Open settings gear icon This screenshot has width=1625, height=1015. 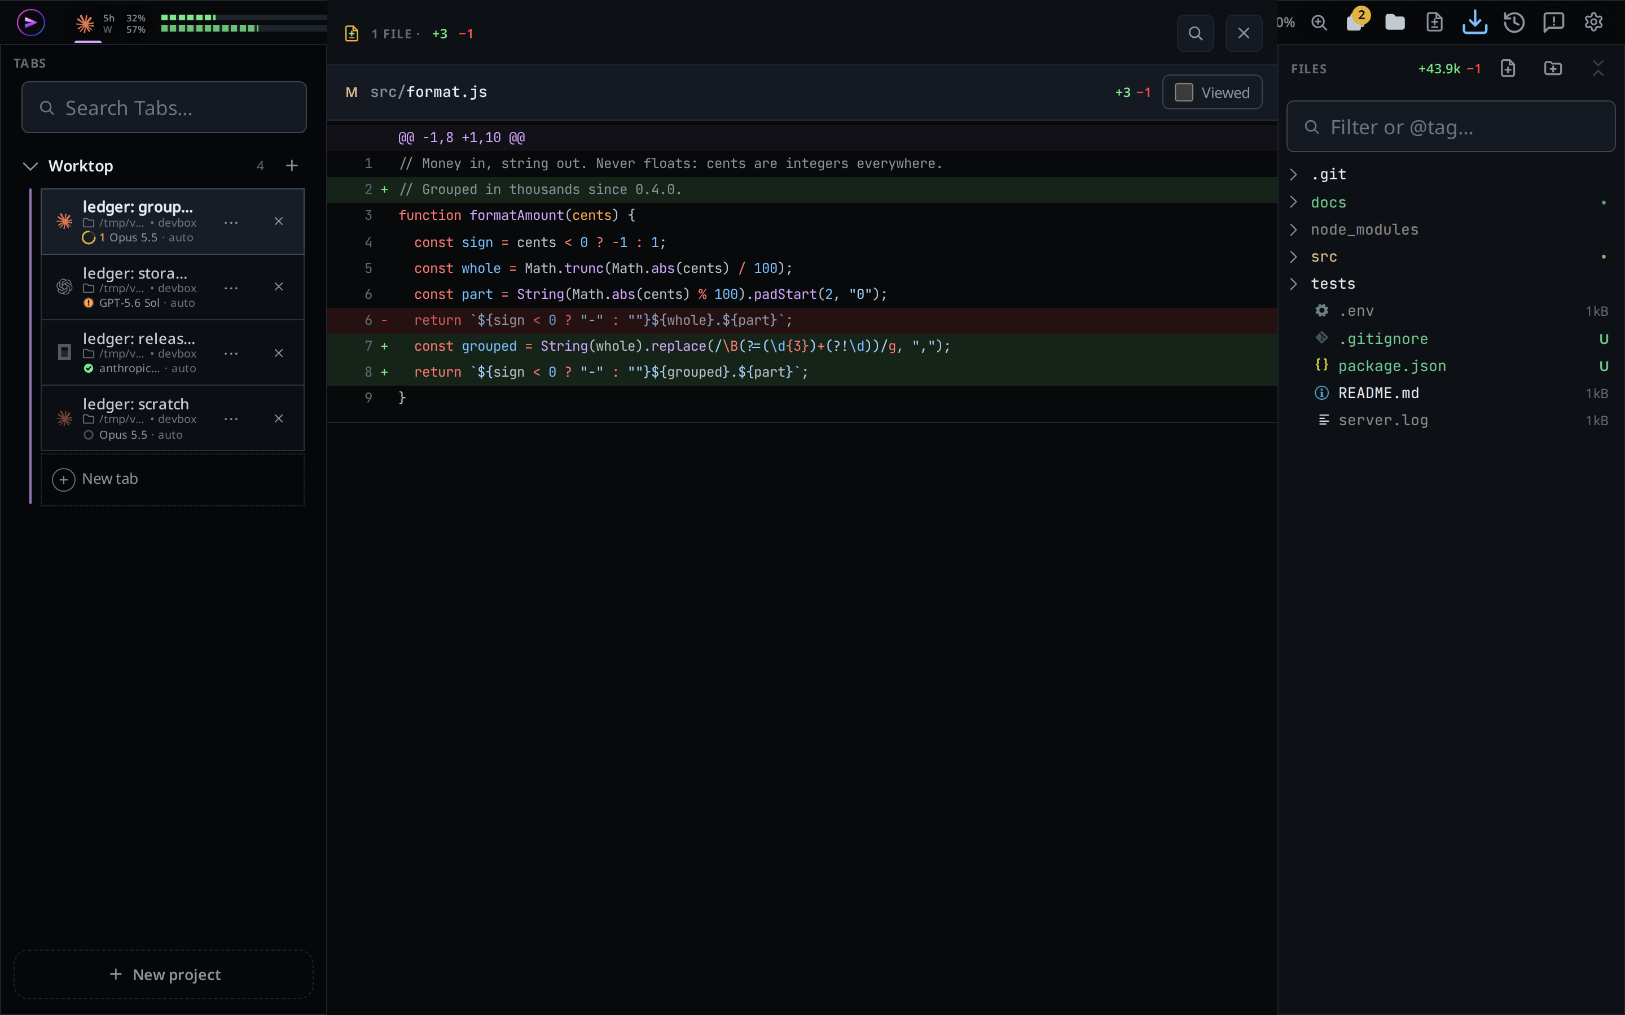pos(1593,23)
